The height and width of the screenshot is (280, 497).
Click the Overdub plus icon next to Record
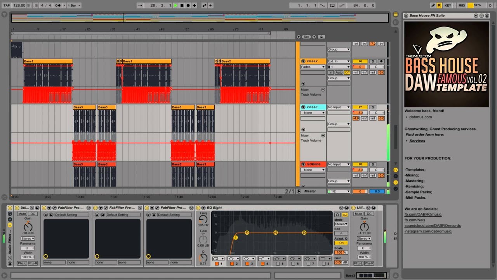(194, 5)
